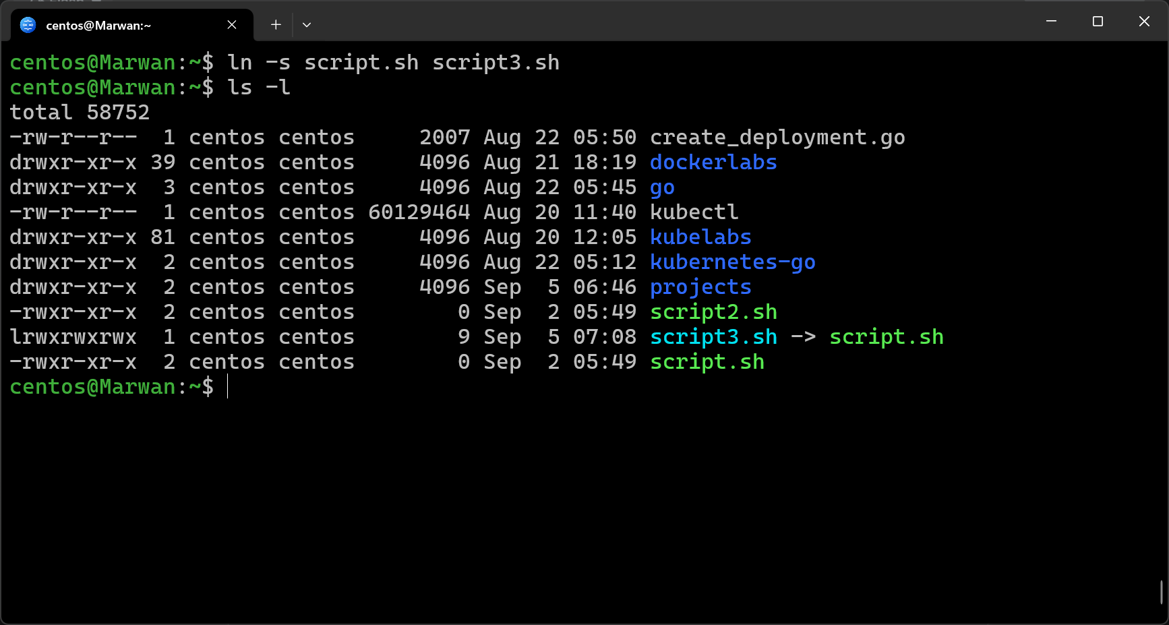
Task: Click the 07:08 timestamp of script3.sh
Action: click(605, 337)
